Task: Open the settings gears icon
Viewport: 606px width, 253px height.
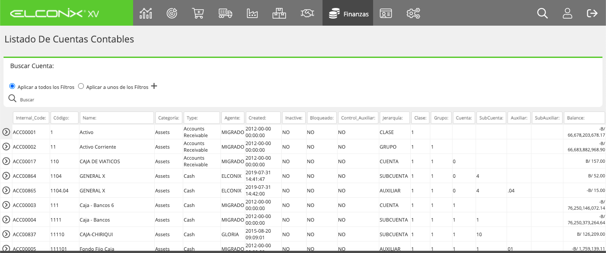Action: 413,13
